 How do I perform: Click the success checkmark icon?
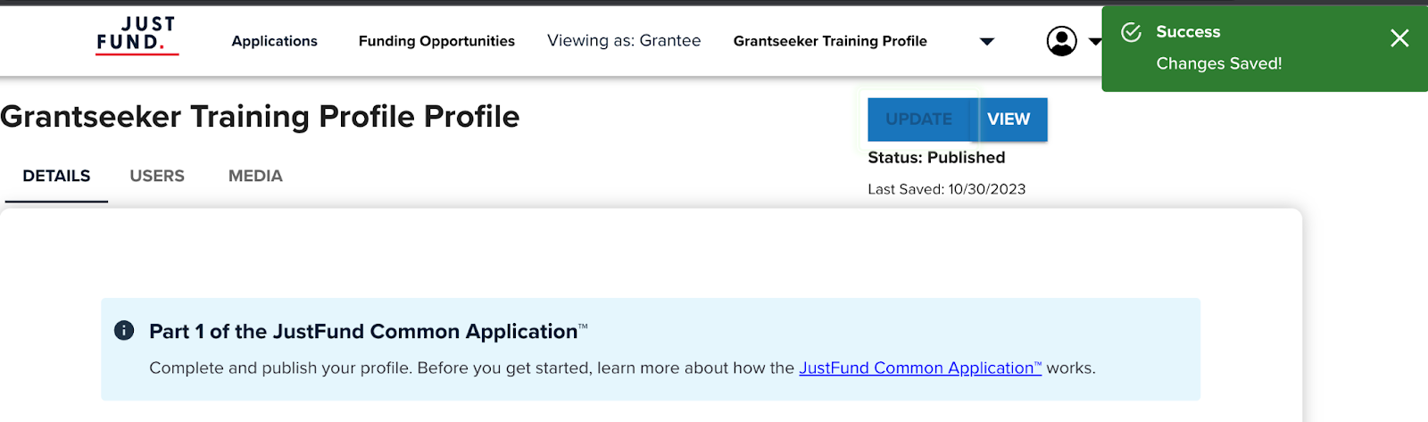(x=1131, y=32)
